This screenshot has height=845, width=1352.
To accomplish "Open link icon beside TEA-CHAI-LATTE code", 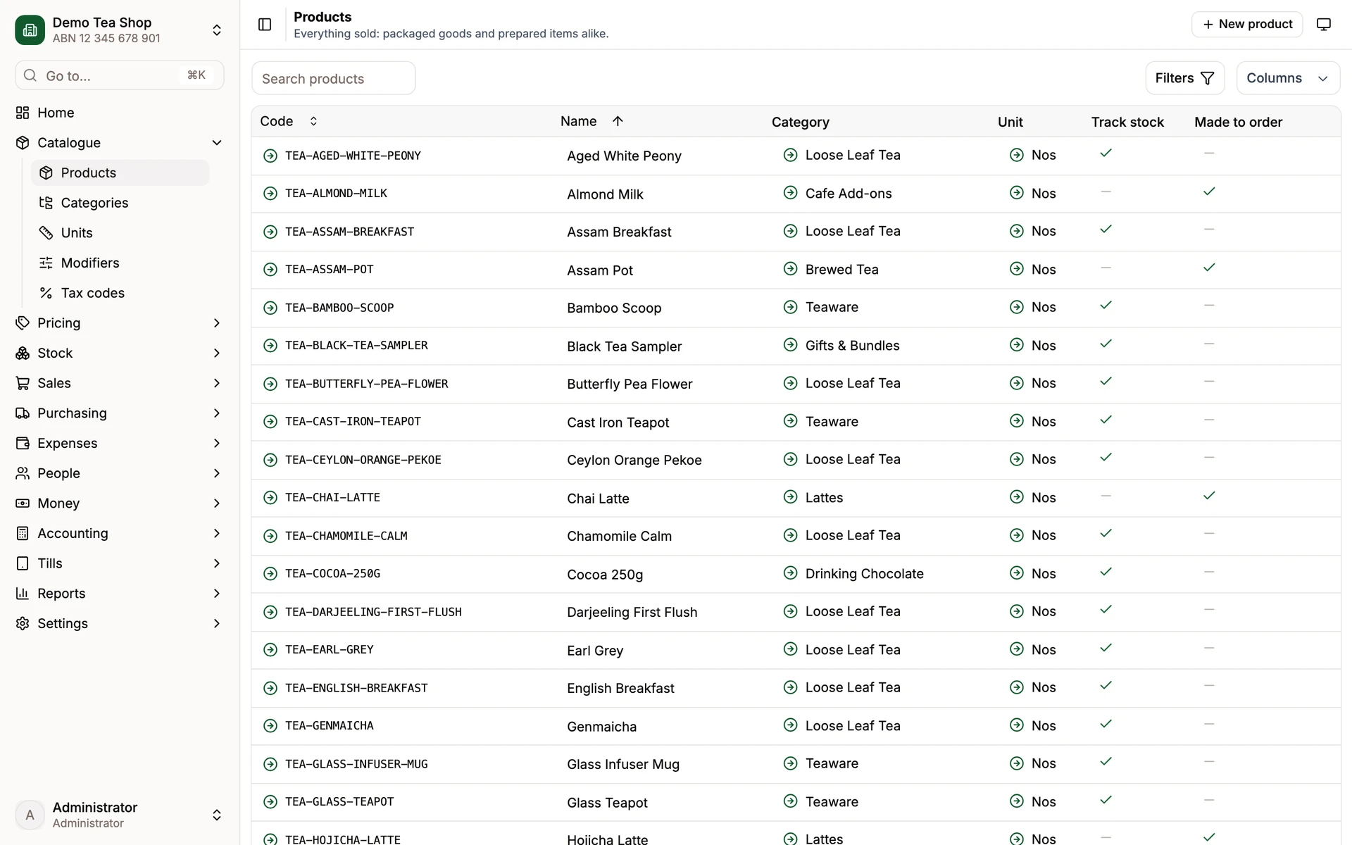I will tap(270, 498).
